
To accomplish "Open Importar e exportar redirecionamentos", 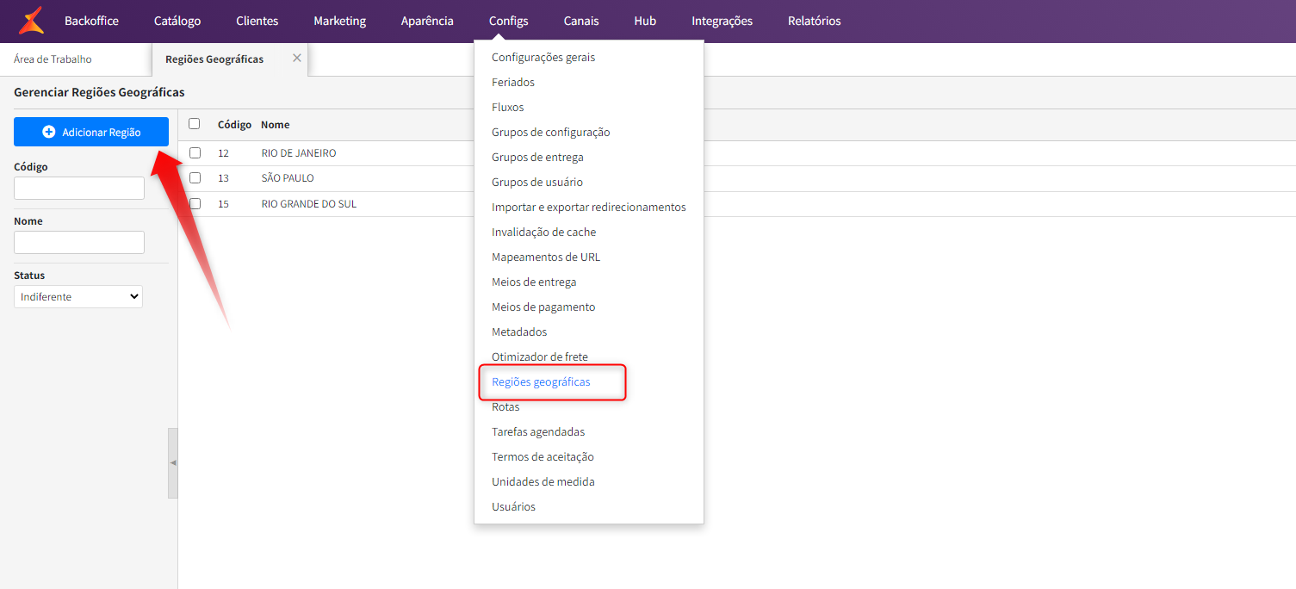I will click(589, 207).
